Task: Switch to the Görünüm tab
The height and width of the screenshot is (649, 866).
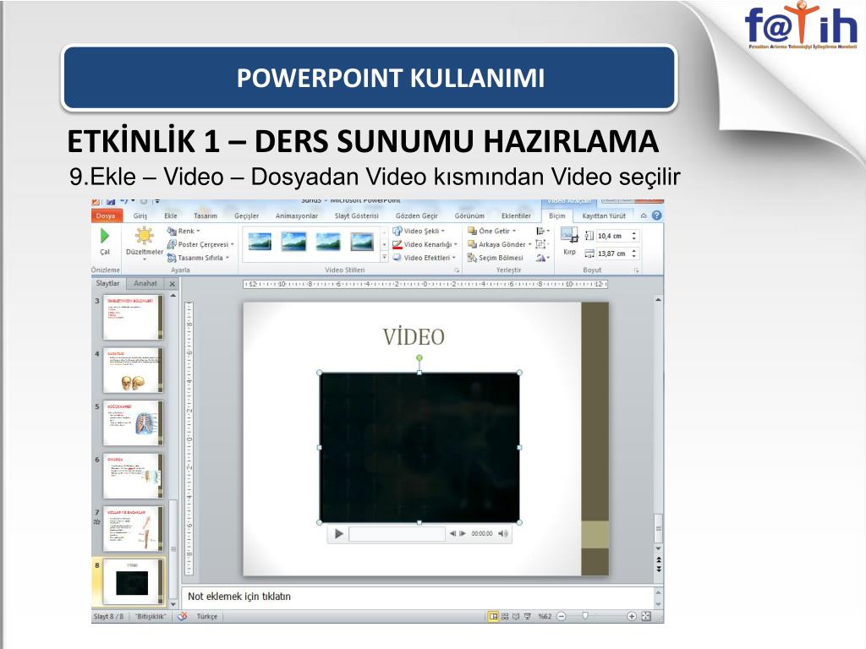Action: click(x=469, y=215)
